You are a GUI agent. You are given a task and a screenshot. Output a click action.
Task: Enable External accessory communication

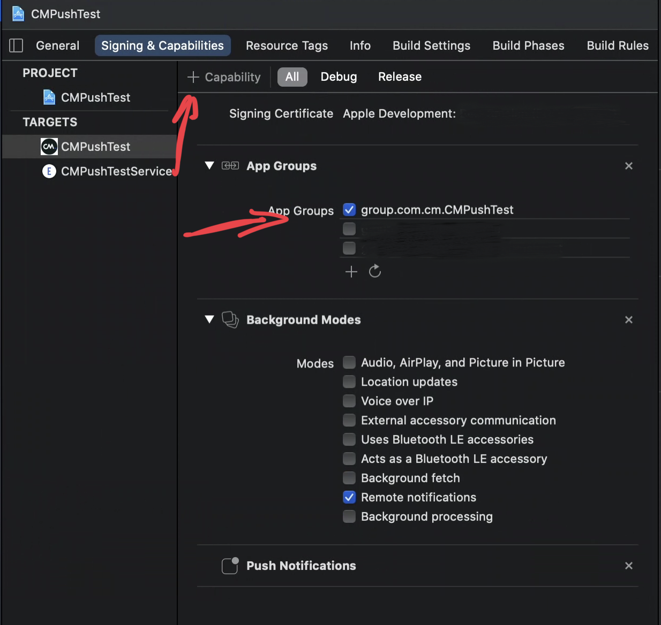(349, 420)
